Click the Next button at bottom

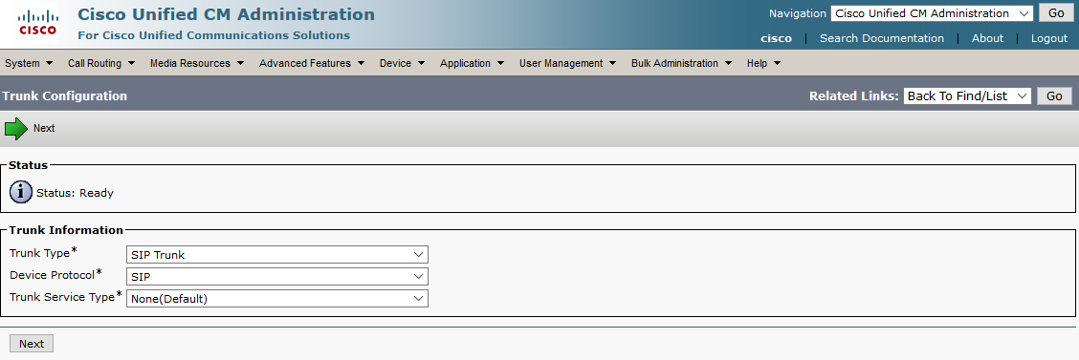pyautogui.click(x=32, y=344)
